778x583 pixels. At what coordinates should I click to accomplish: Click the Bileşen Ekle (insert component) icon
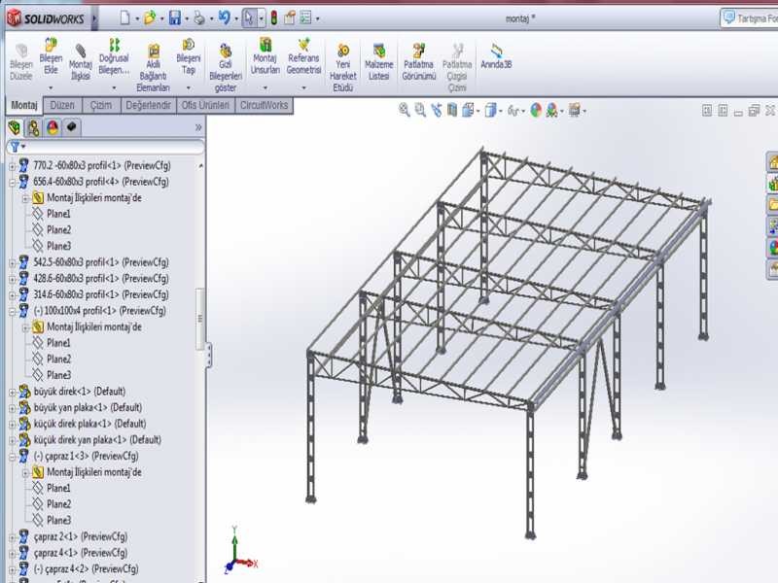[x=51, y=56]
